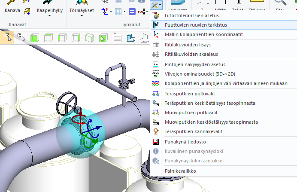The image size is (297, 192).
Task: Click the Viivojen ominaisuudet 3D-2D icon
Action: (156, 74)
